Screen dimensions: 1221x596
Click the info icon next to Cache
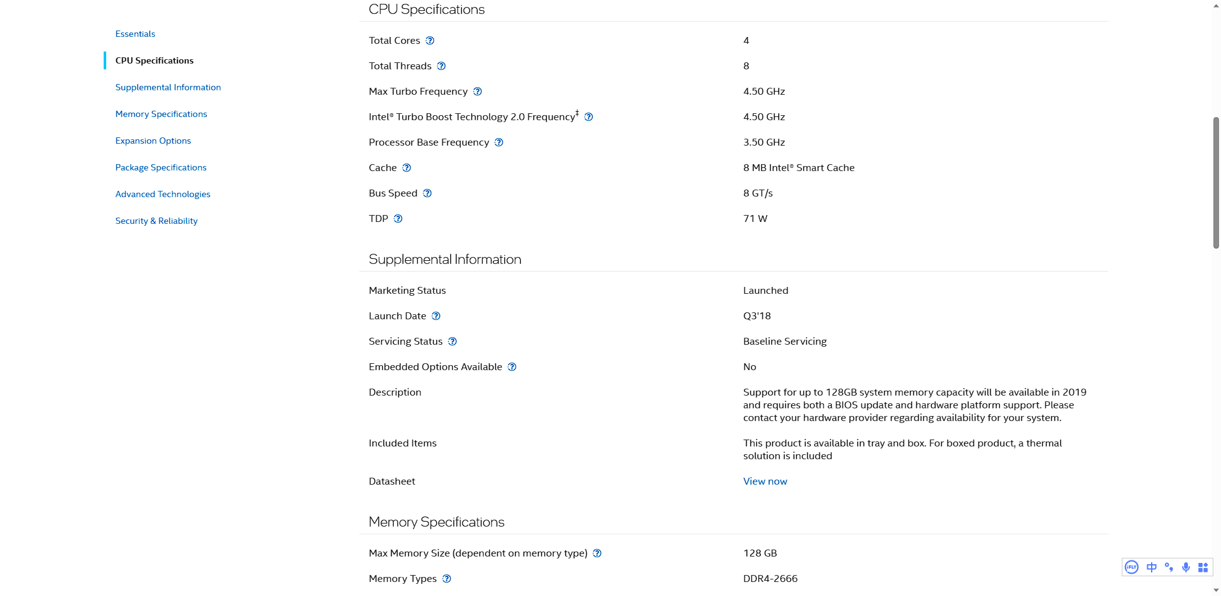pyautogui.click(x=406, y=168)
